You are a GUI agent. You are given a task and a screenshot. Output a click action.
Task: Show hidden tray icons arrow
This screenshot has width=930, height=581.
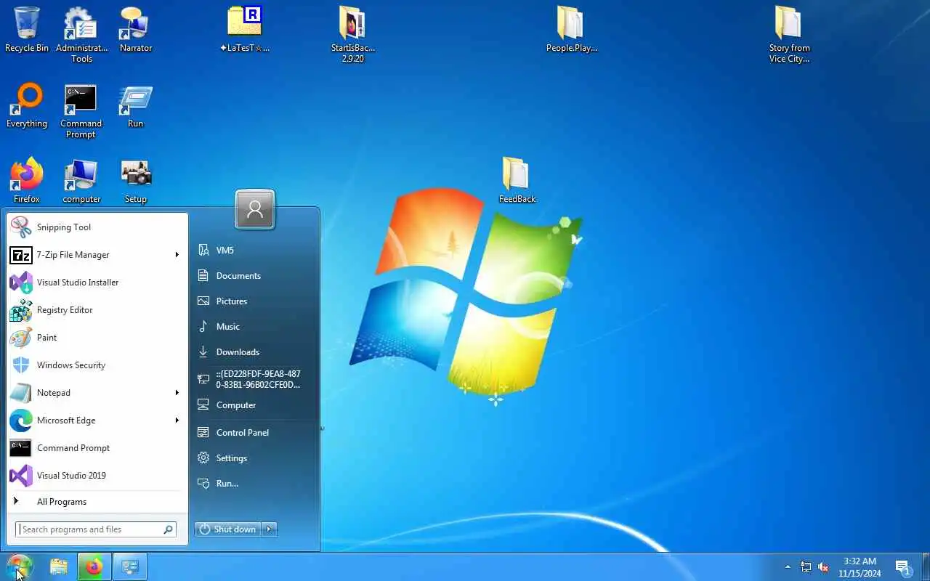[788, 567]
